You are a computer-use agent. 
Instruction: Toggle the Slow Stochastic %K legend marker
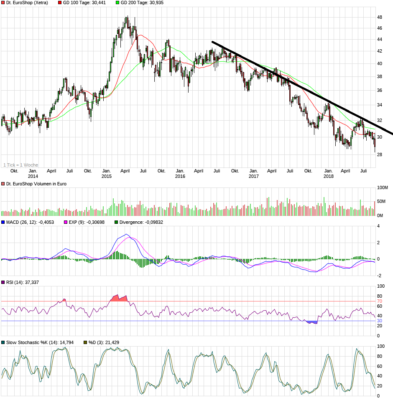point(3,342)
